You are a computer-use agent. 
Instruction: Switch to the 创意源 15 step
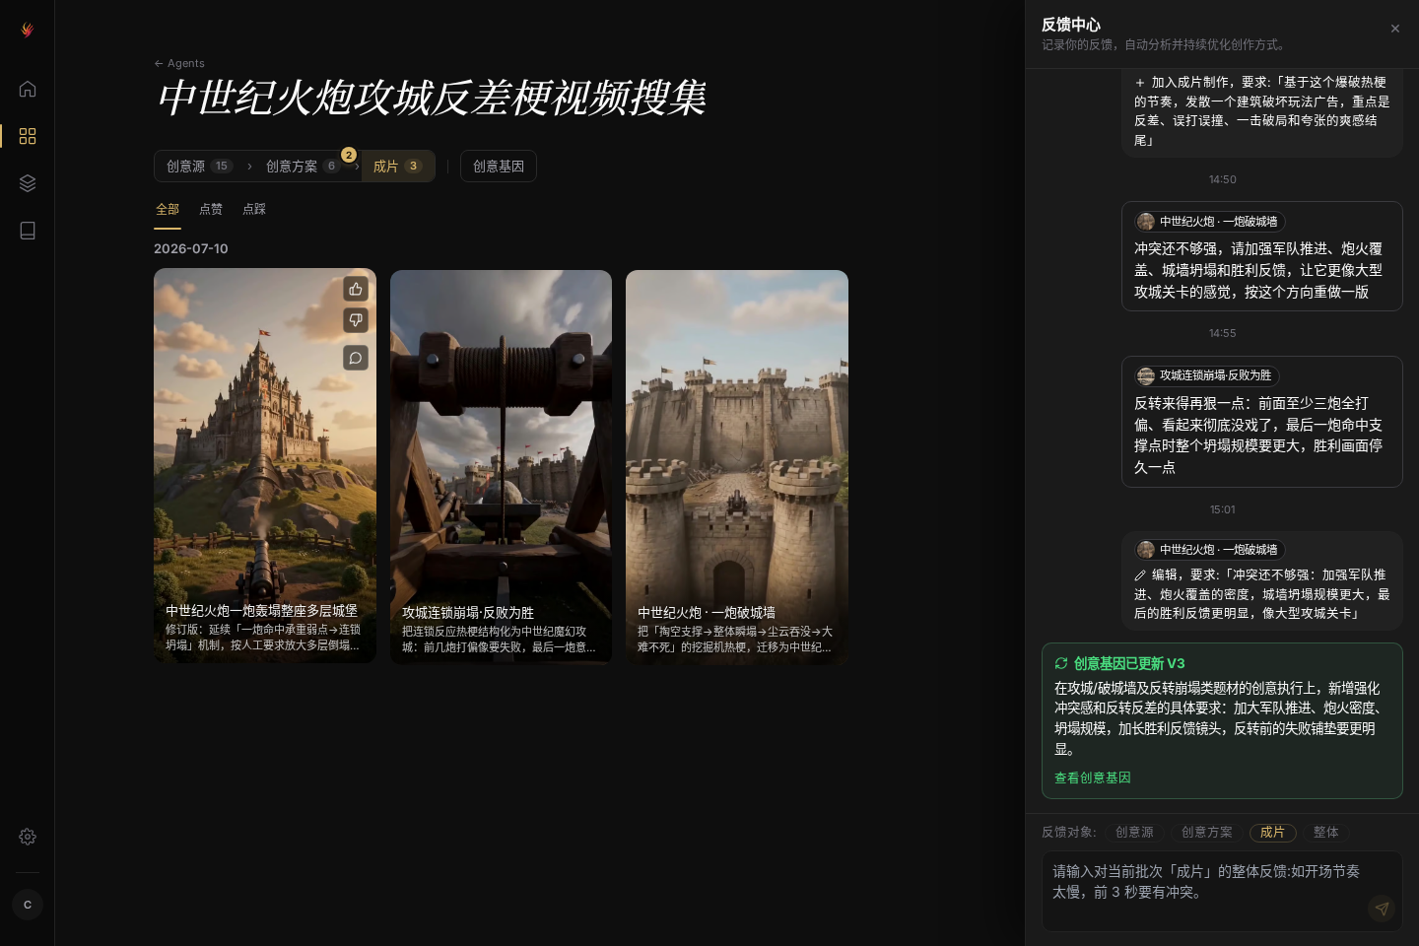point(198,167)
